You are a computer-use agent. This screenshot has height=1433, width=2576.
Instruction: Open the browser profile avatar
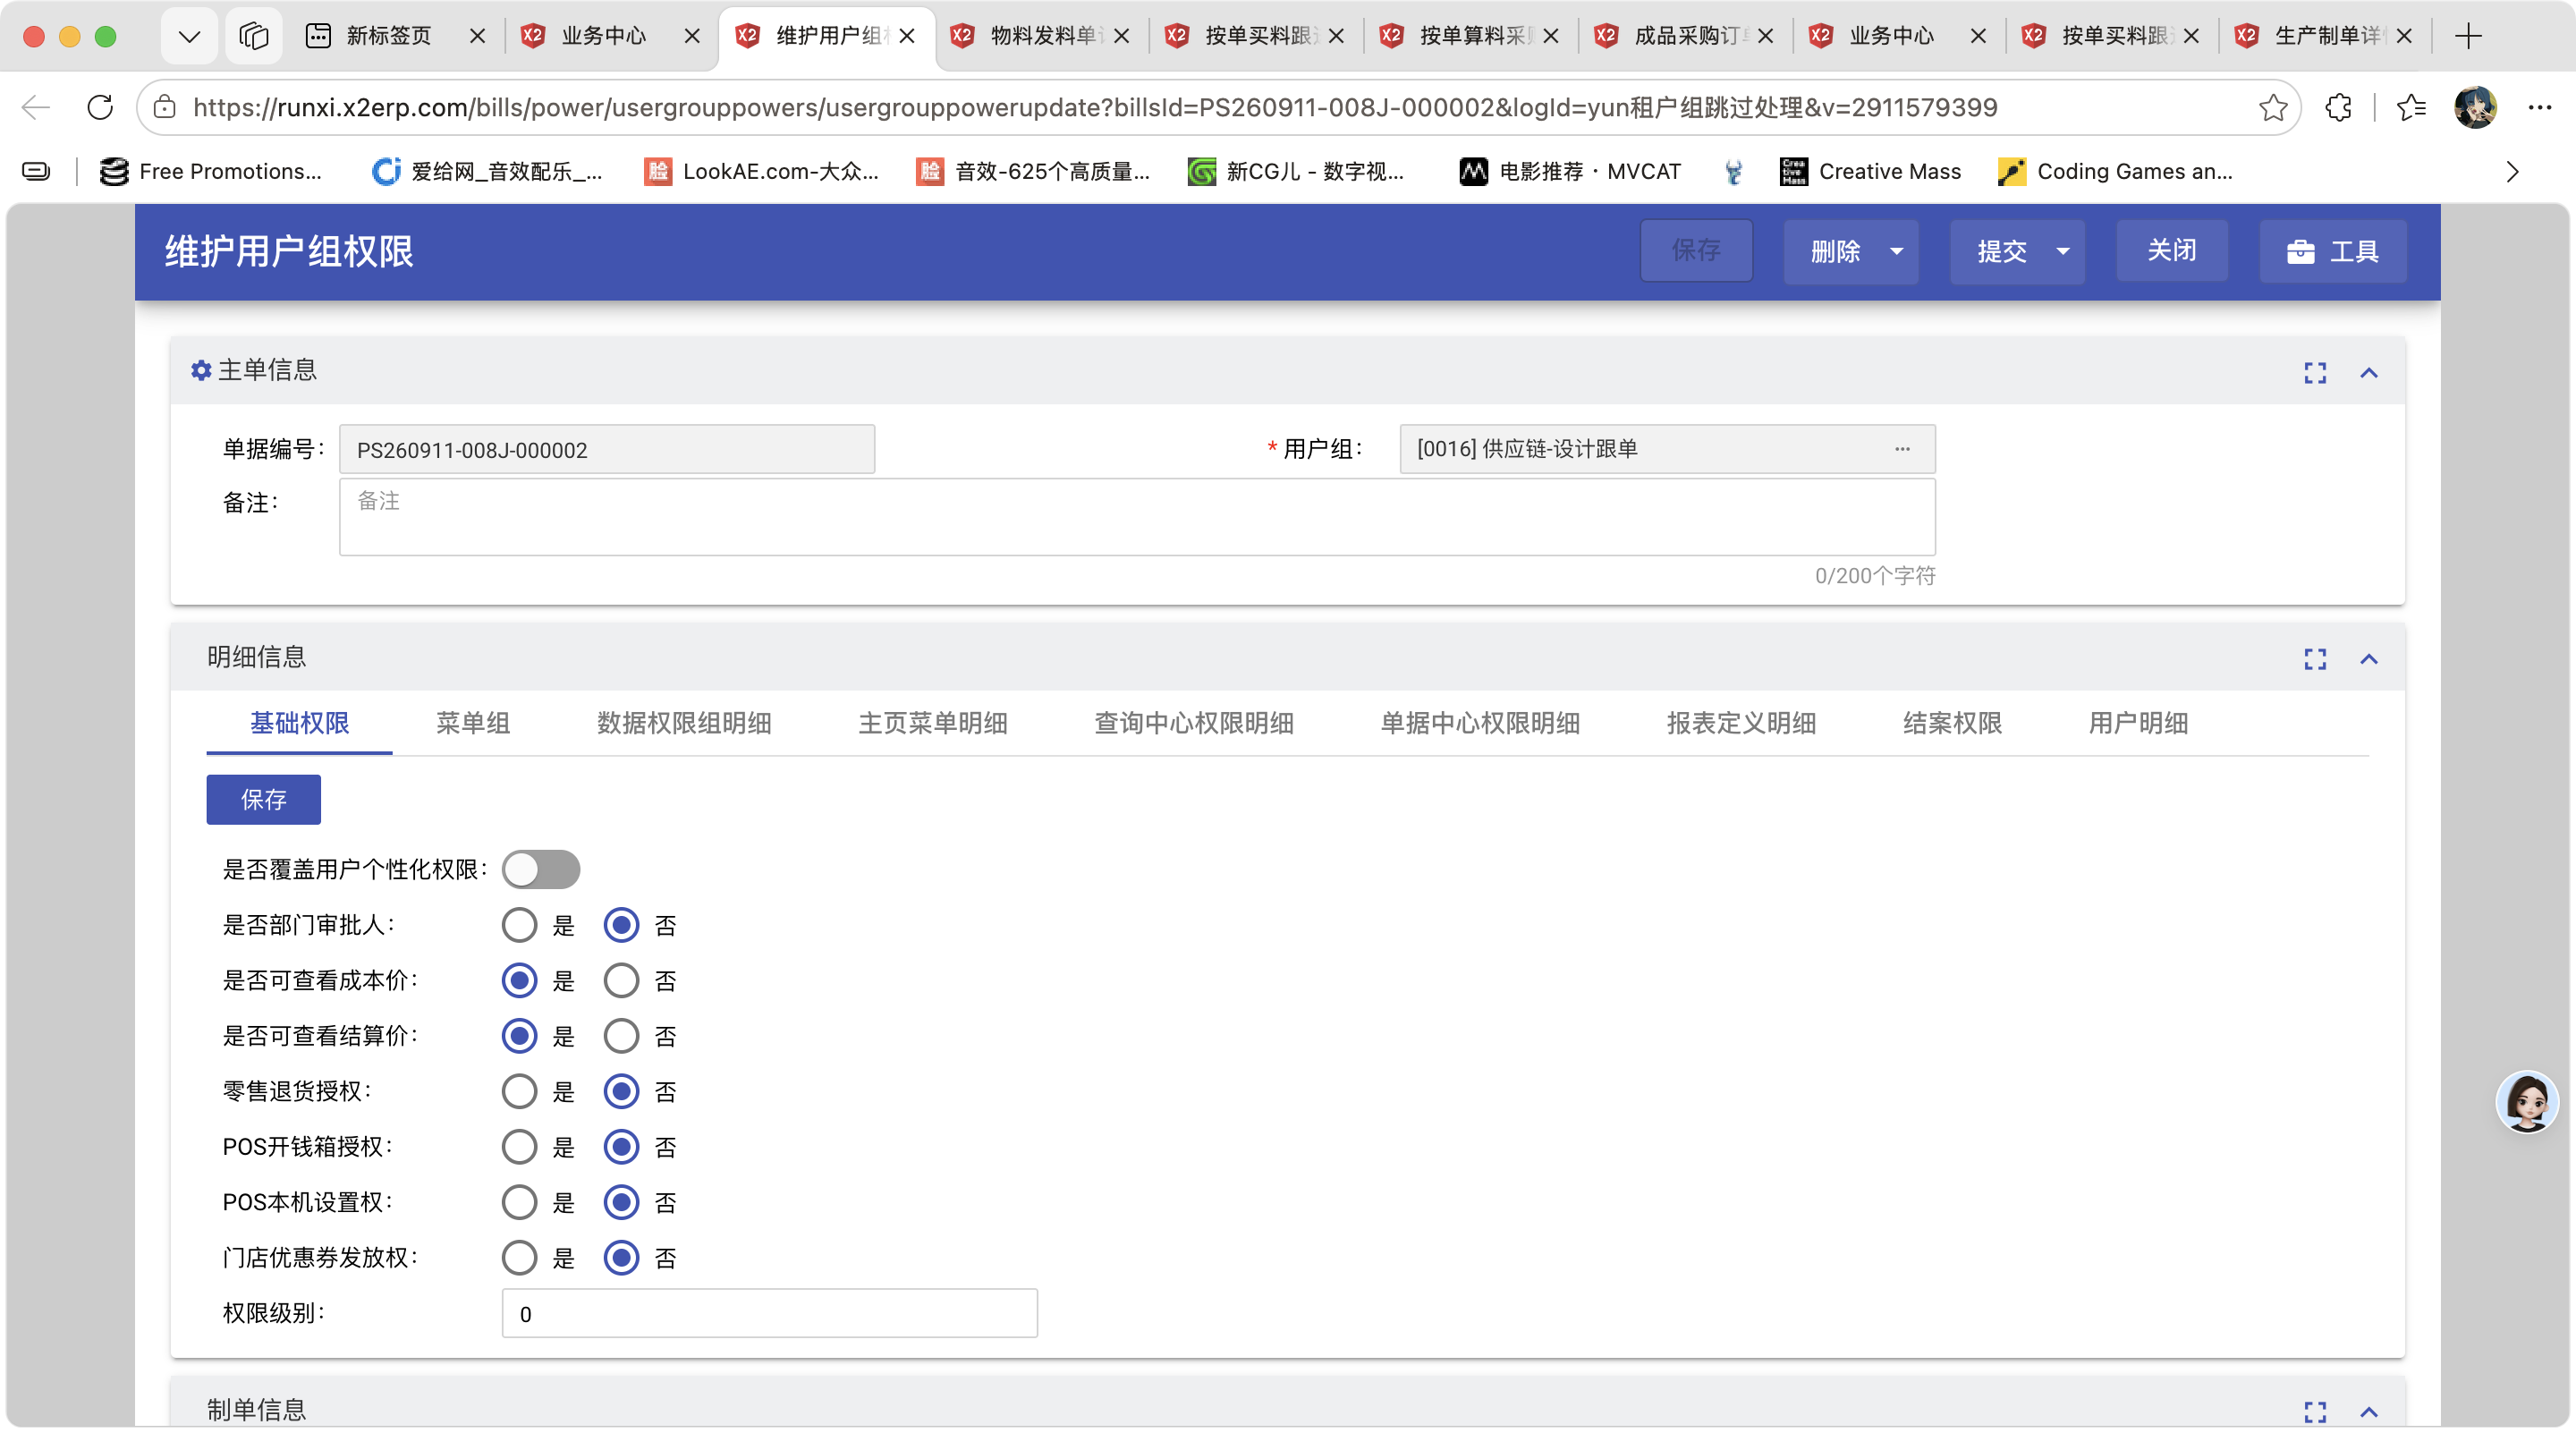[x=2475, y=107]
